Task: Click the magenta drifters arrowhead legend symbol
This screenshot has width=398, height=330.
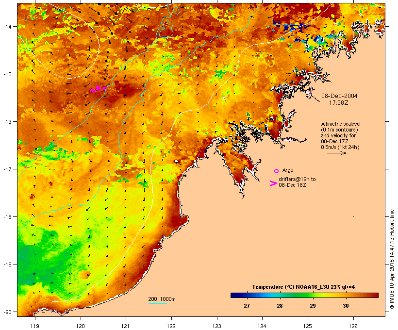Action: click(273, 183)
